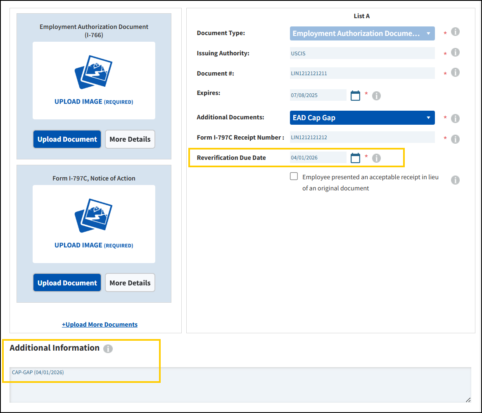Click into the Document # input field
The height and width of the screenshot is (413, 482).
pos(362,73)
